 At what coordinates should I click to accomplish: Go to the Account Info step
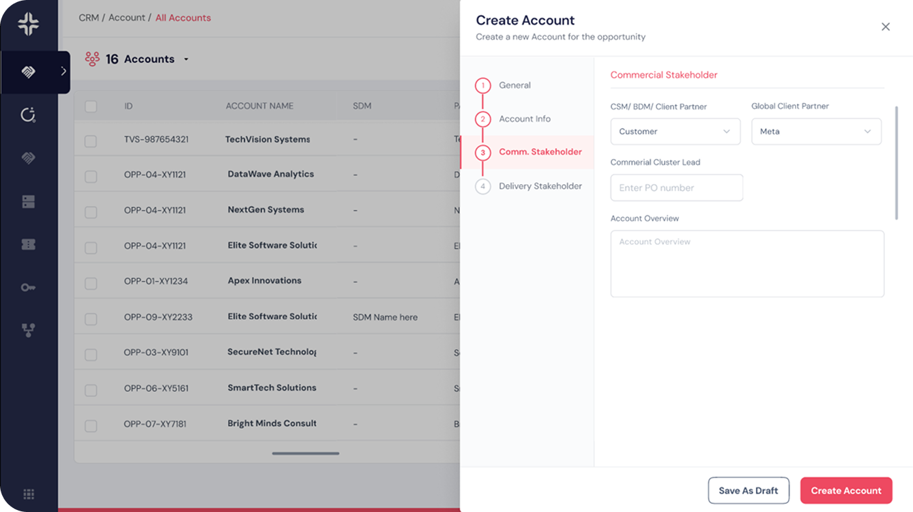pyautogui.click(x=524, y=119)
